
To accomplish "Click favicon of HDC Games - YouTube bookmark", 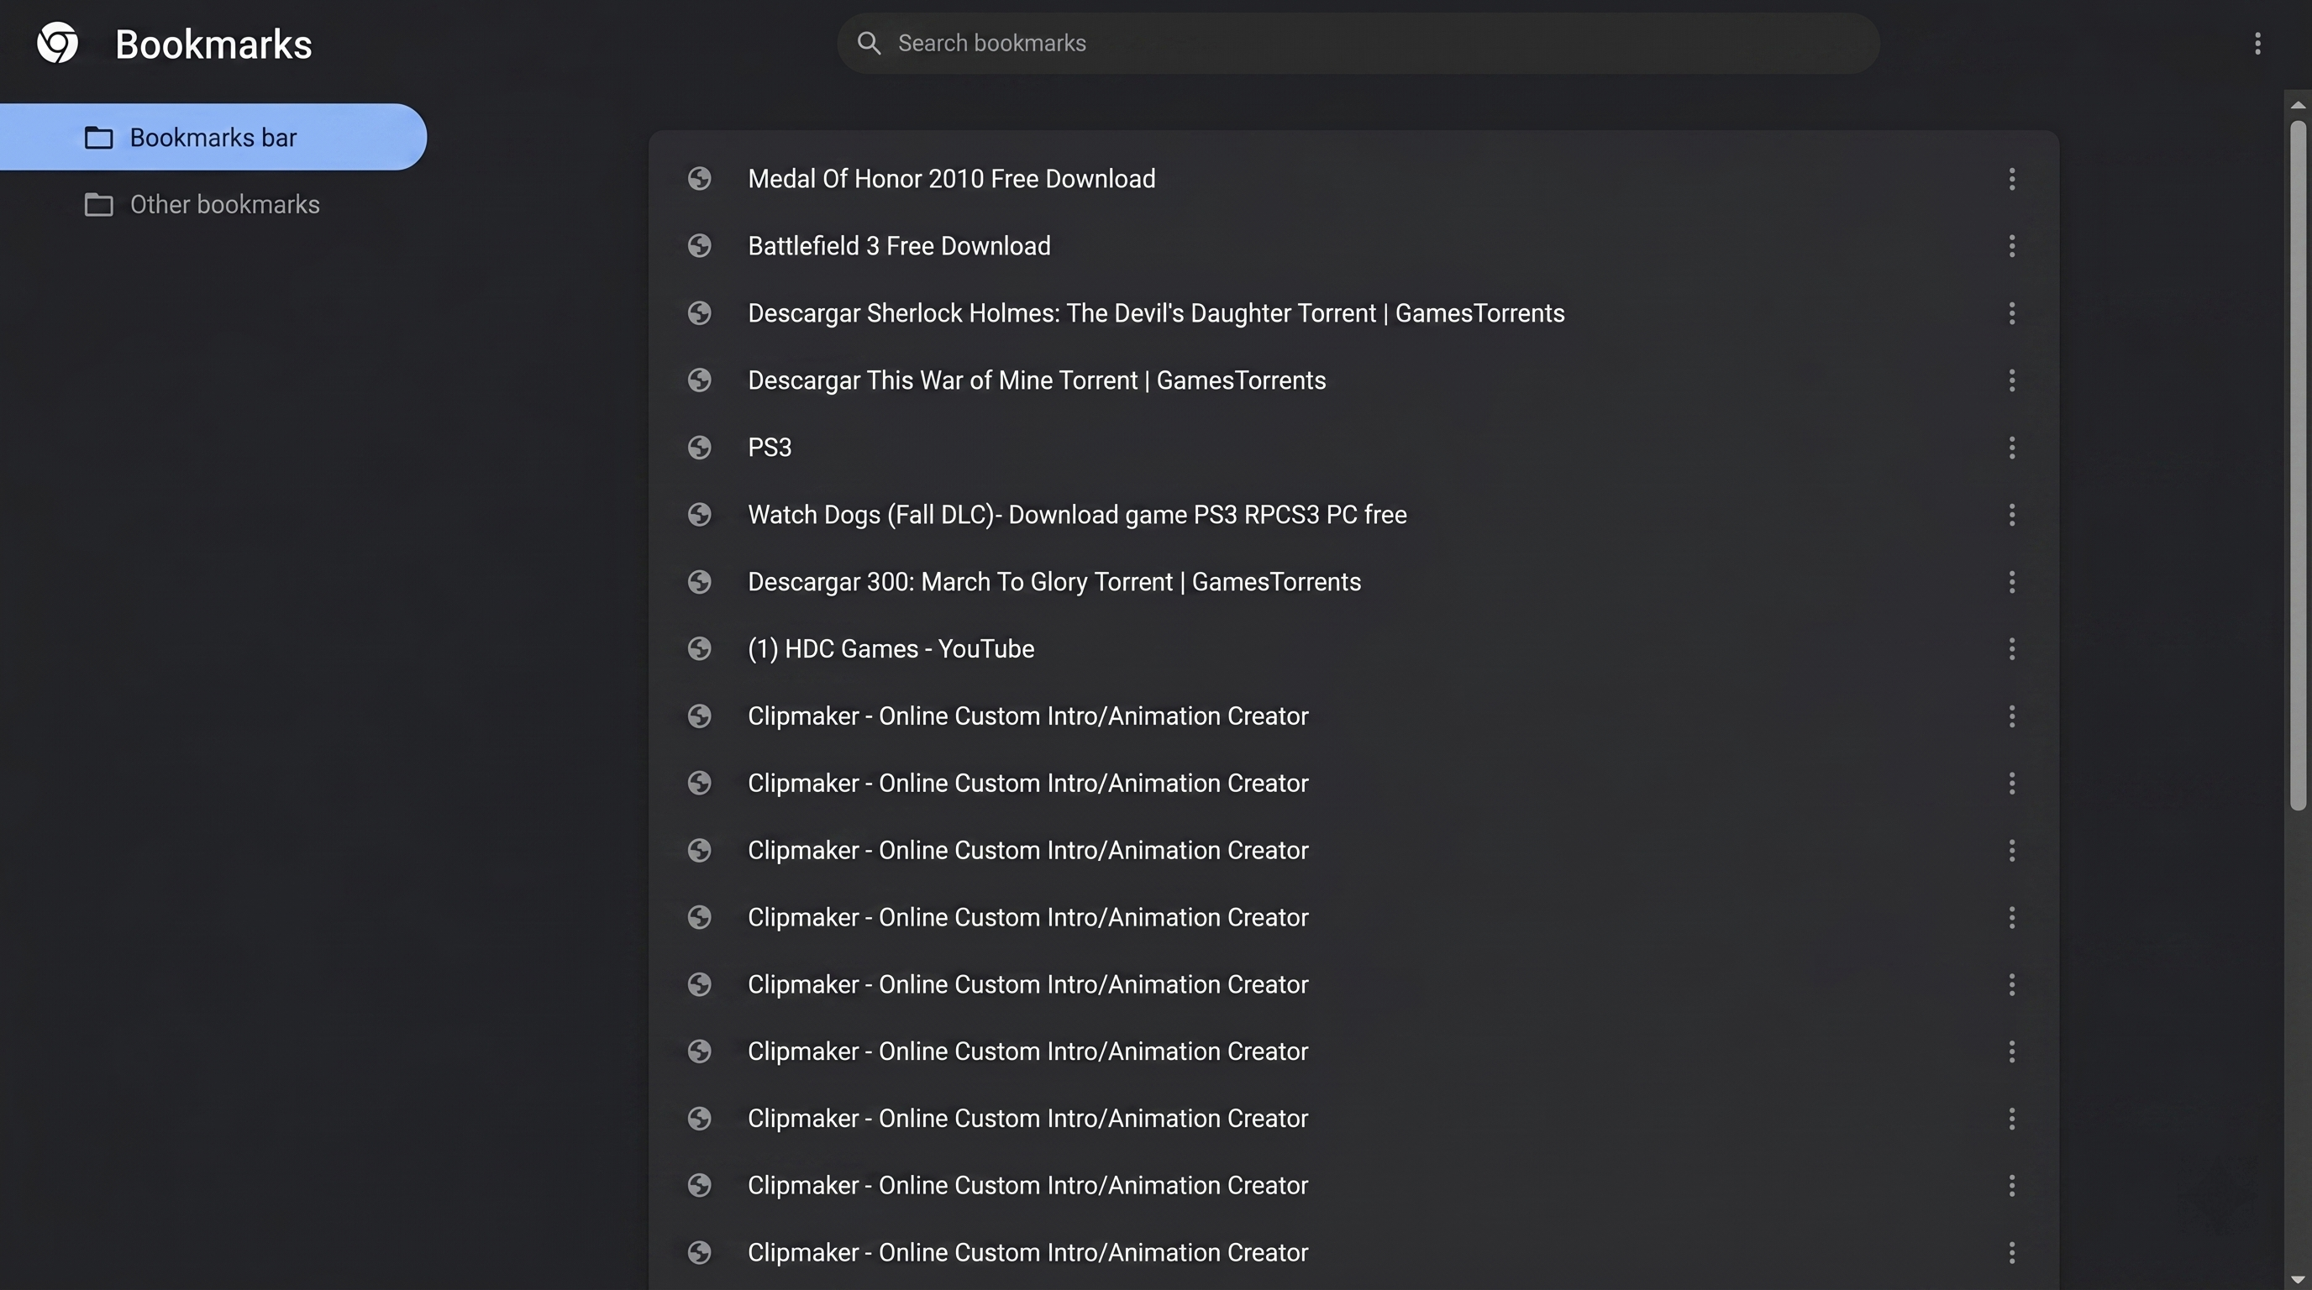I will pyautogui.click(x=699, y=648).
